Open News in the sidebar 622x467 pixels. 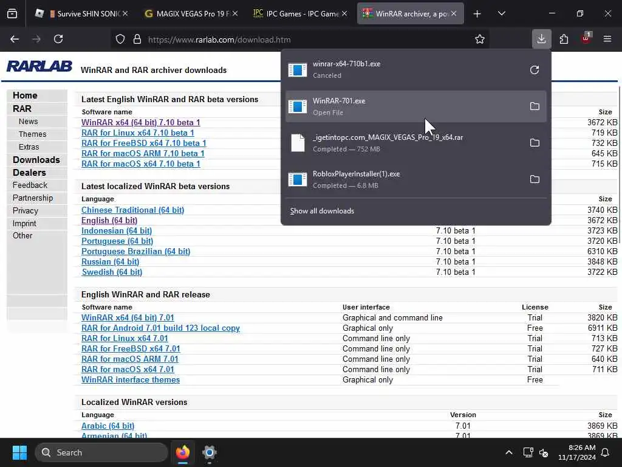coord(28,122)
